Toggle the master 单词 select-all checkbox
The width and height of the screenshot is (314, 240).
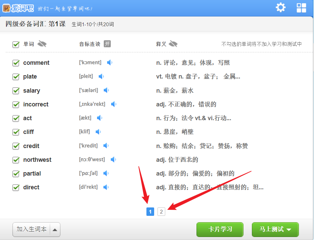[15, 44]
